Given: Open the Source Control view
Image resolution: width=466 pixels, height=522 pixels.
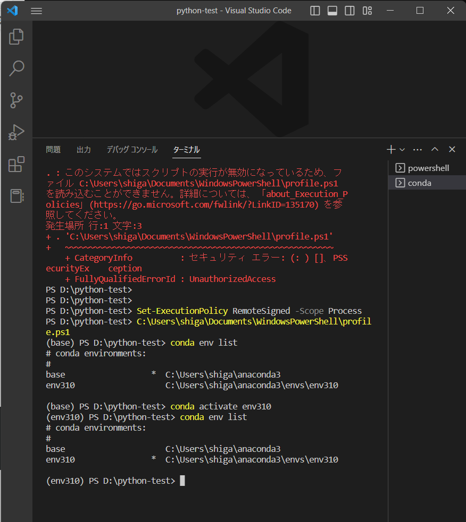Looking at the screenshot, I should click(x=16, y=100).
